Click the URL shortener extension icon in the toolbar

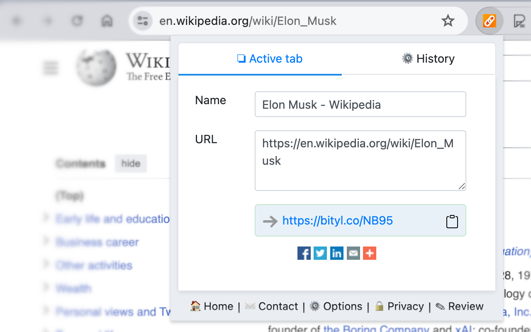(x=489, y=20)
